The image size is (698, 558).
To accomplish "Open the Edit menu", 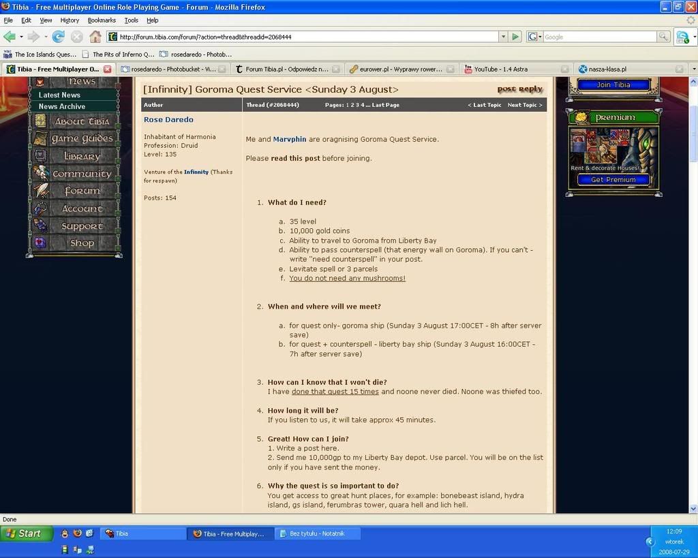I will 27,20.
